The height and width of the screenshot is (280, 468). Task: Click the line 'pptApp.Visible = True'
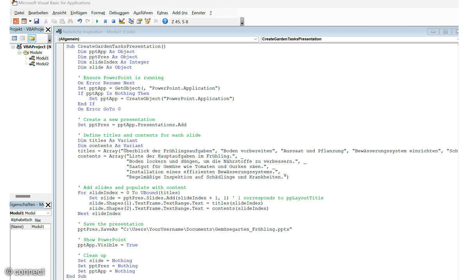tap(108, 245)
